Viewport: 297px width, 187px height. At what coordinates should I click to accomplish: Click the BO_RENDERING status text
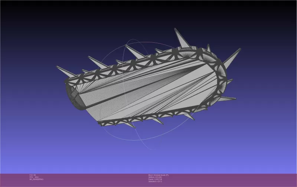pyautogui.click(x=36, y=179)
